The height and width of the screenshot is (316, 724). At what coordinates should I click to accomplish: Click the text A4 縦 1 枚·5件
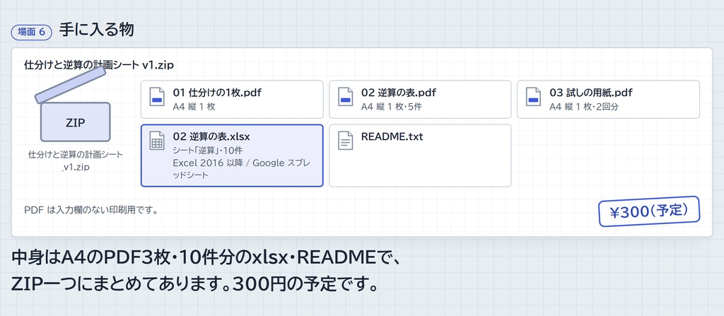[x=392, y=107]
